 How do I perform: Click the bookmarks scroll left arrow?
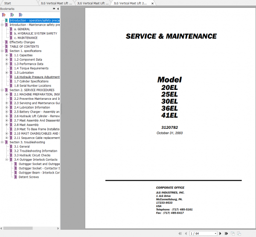tap(1, 228)
